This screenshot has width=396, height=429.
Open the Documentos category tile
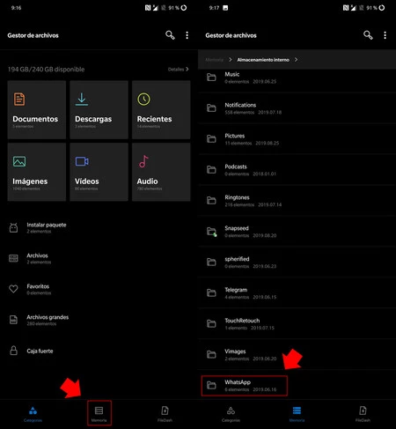coord(37,110)
